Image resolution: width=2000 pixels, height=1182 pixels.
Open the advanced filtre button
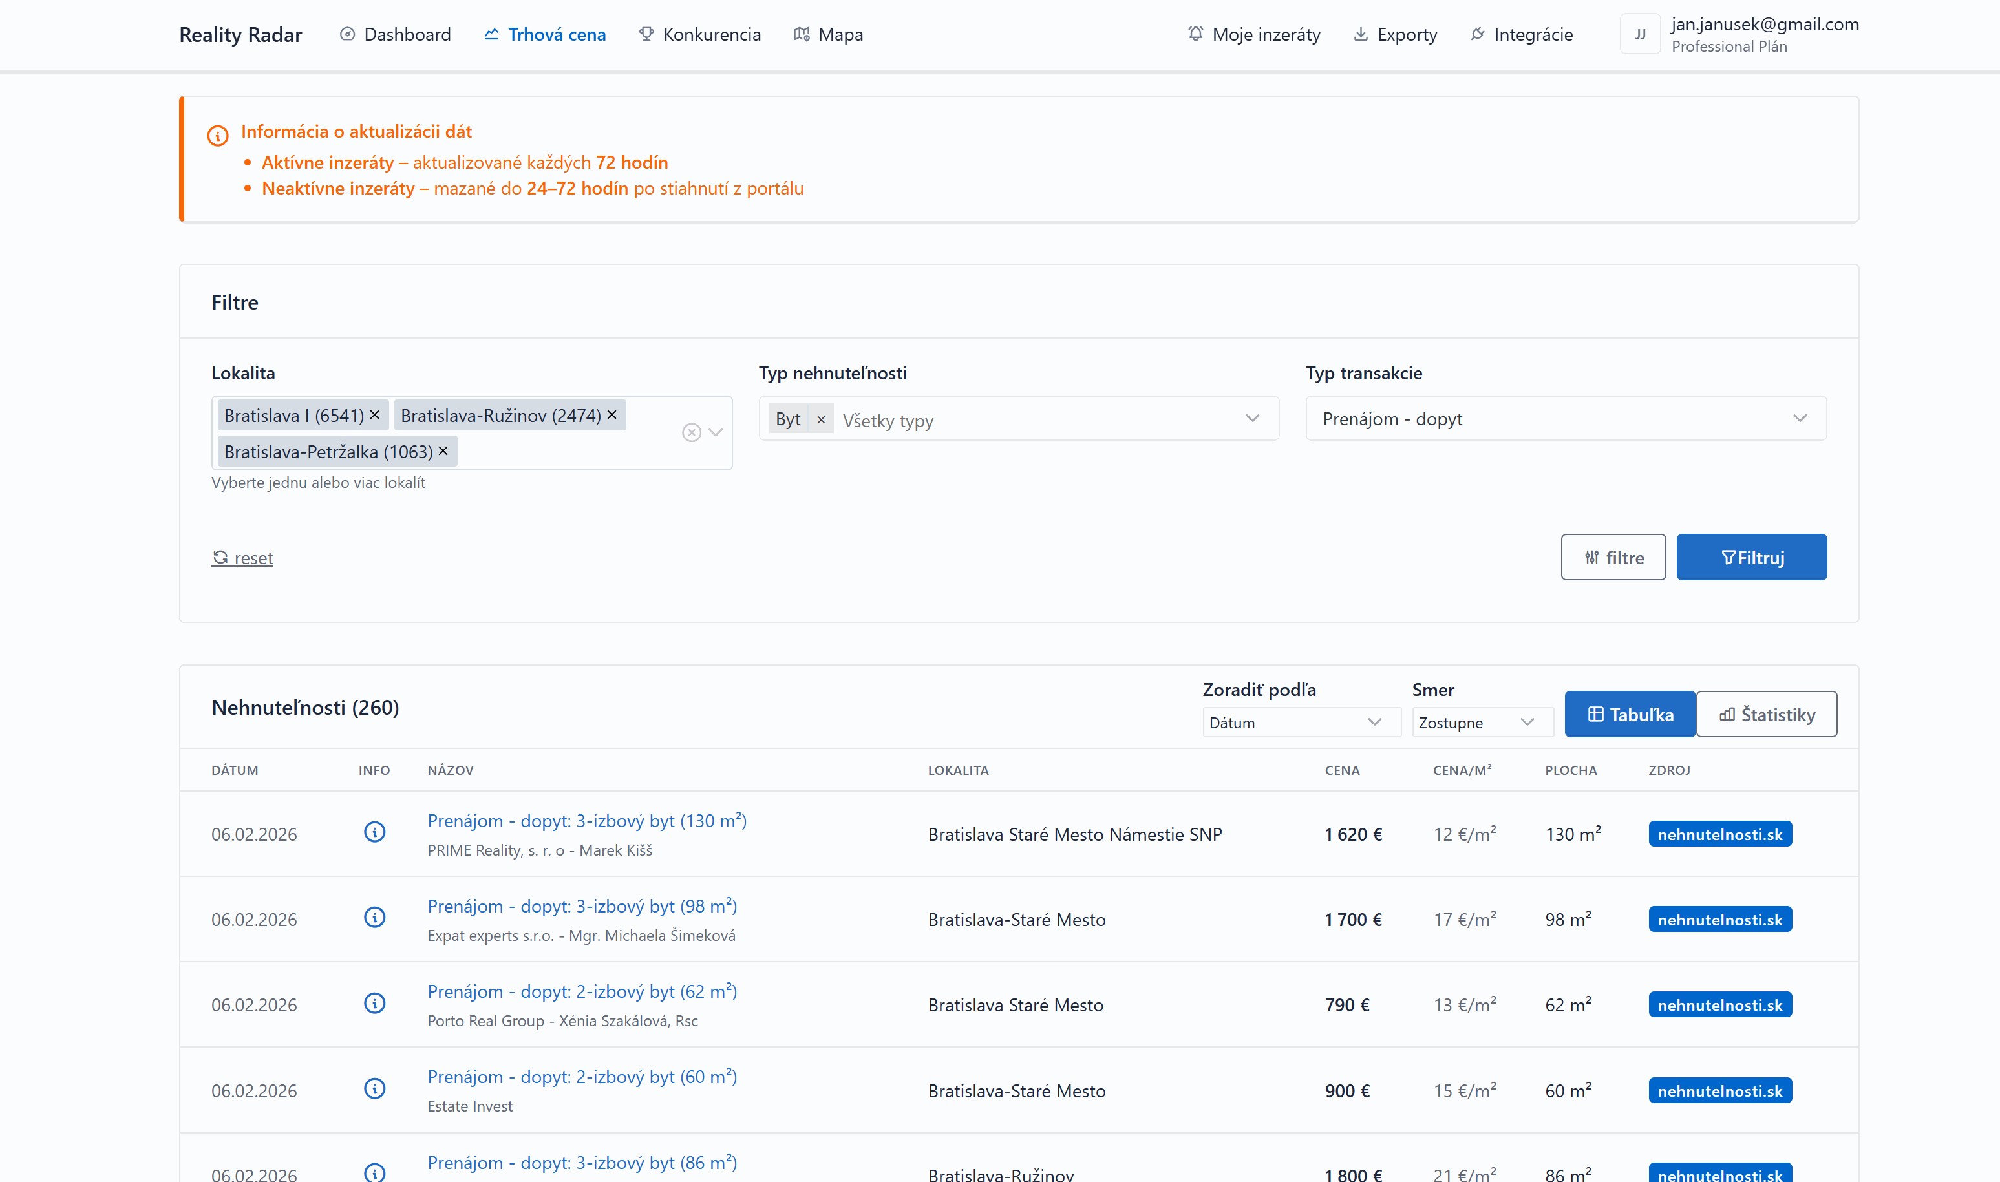point(1613,558)
